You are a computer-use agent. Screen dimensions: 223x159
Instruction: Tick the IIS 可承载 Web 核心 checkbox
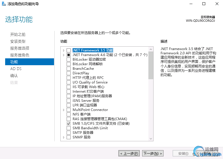click(69, 87)
